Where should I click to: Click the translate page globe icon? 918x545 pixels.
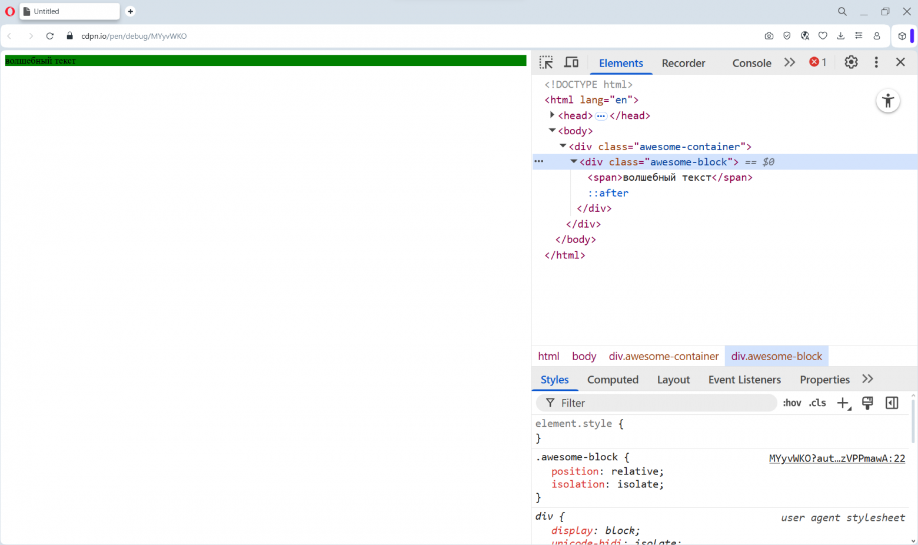[805, 36]
